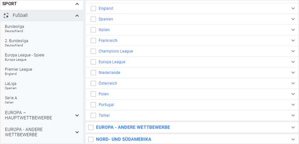Expand the Niederlande row chevron
This screenshot has height=144, width=299.
293,73
